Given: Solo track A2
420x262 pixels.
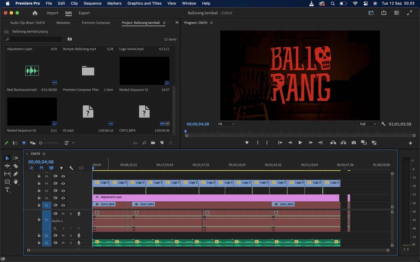Looking at the screenshot, I should 71,235.
